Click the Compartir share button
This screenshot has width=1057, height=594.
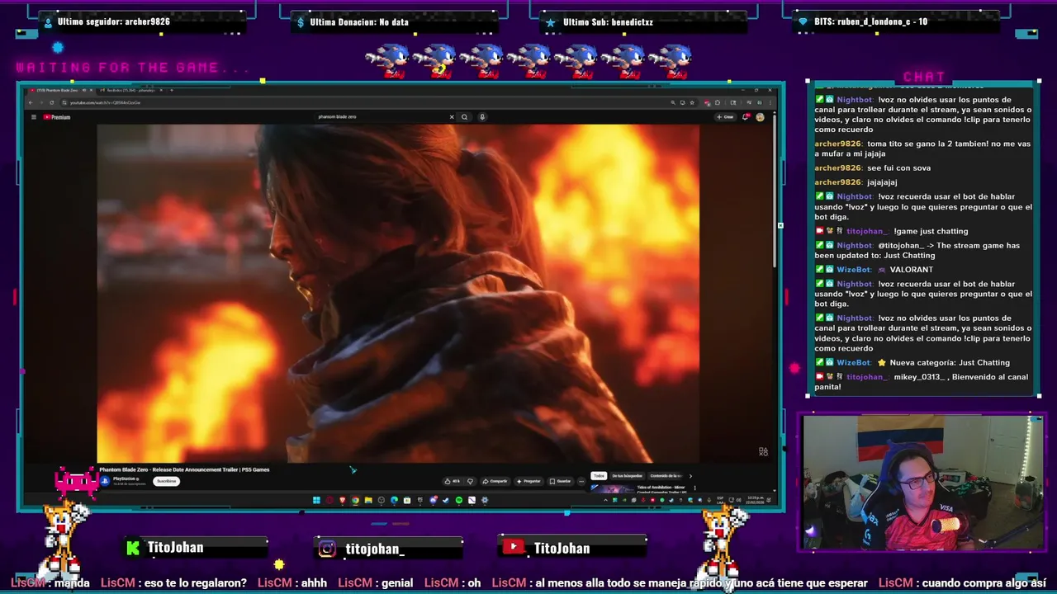coord(495,481)
